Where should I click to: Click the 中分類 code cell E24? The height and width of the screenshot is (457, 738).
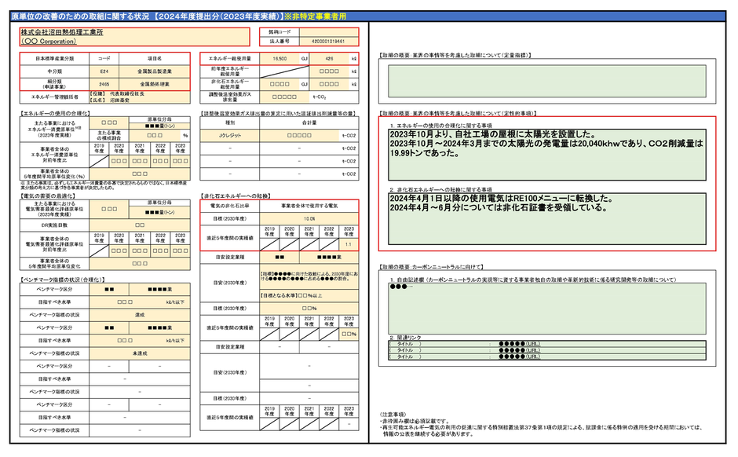(104, 71)
